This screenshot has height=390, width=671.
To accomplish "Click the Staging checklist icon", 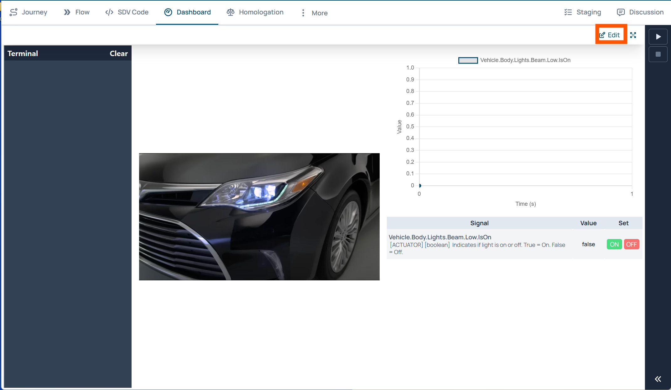I will pos(568,12).
